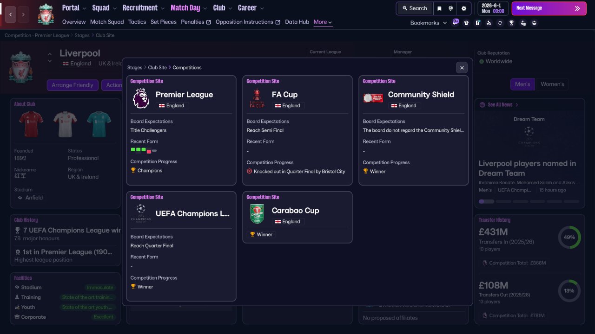Screen dimensions: 595x334
Task: Go back with the left arrow button
Action: (11, 14)
